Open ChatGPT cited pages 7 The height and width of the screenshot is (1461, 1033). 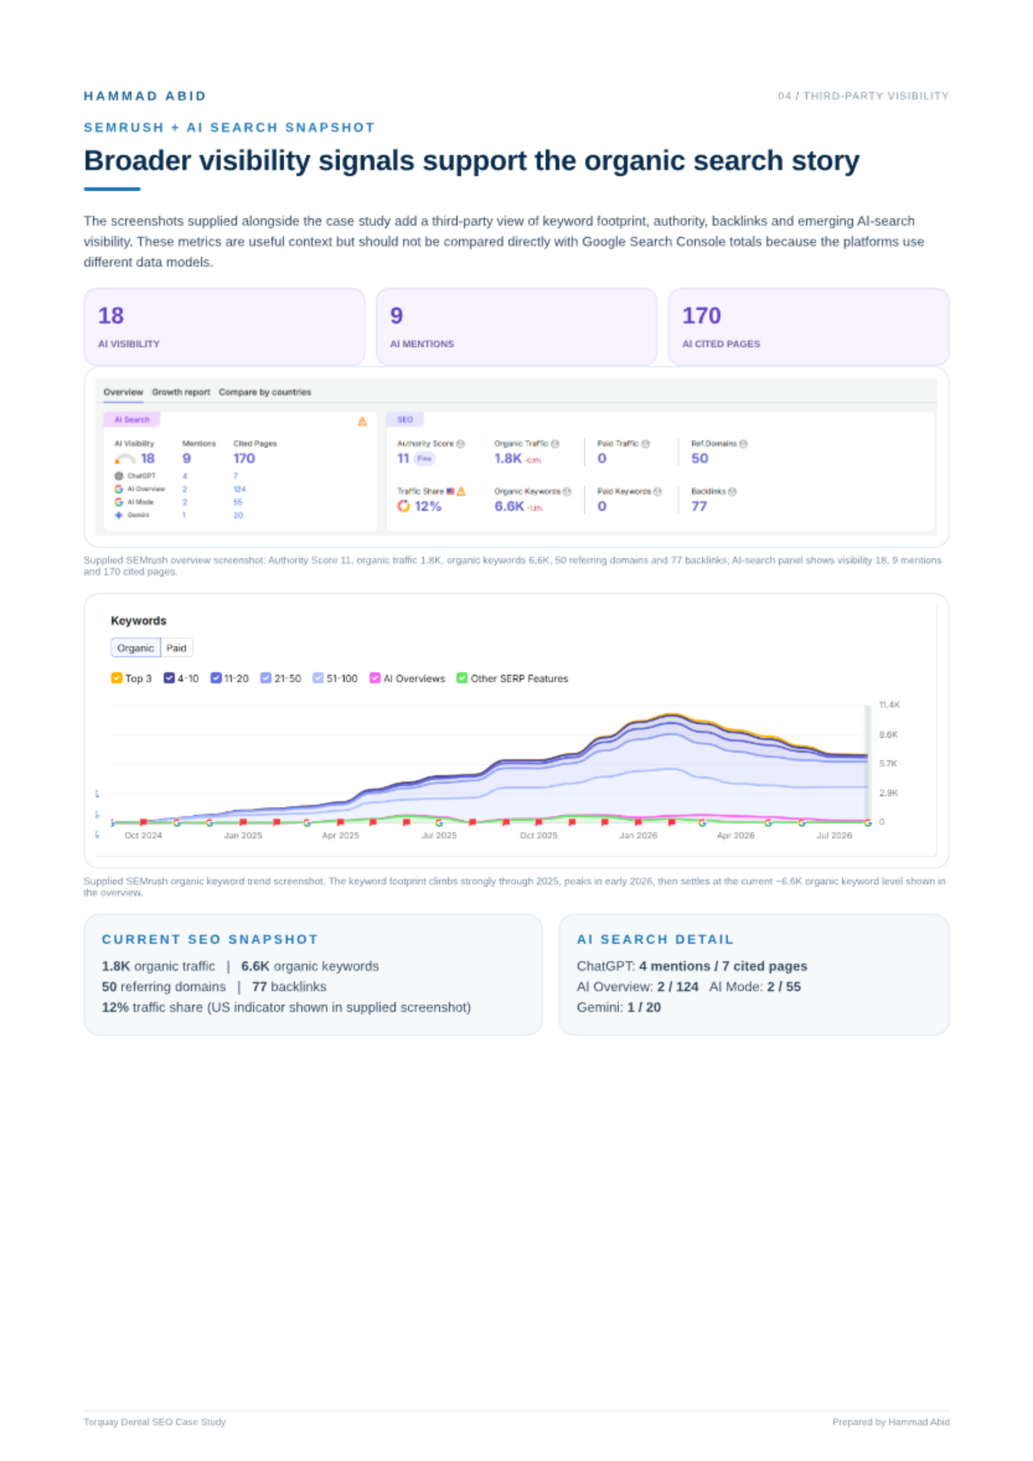pyautogui.click(x=236, y=476)
